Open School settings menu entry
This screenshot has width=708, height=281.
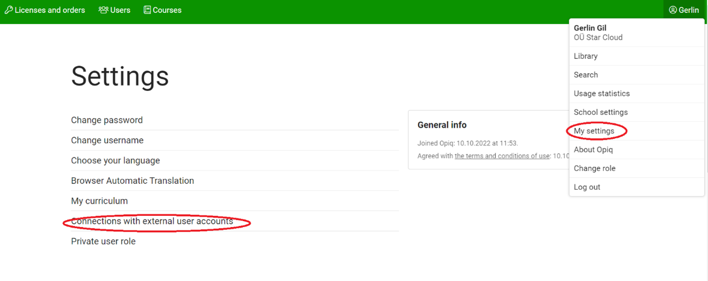coord(601,112)
